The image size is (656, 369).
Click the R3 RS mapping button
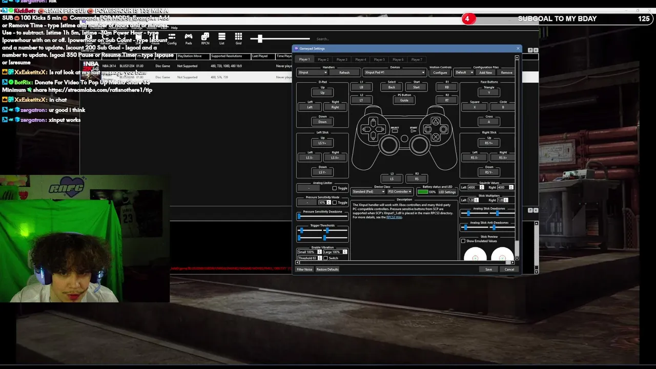[x=417, y=179]
